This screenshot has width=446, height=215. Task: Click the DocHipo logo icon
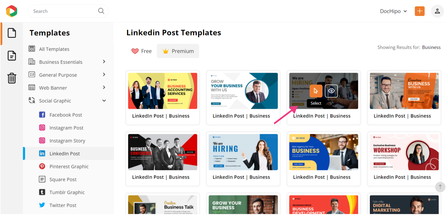coord(12,11)
